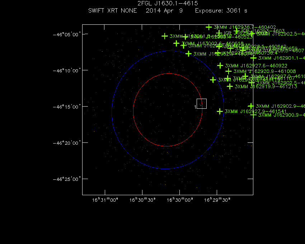The height and width of the screenshot is (244, 305).
Task: Click the right ascension label 16h30m00s
Action: (x=180, y=200)
